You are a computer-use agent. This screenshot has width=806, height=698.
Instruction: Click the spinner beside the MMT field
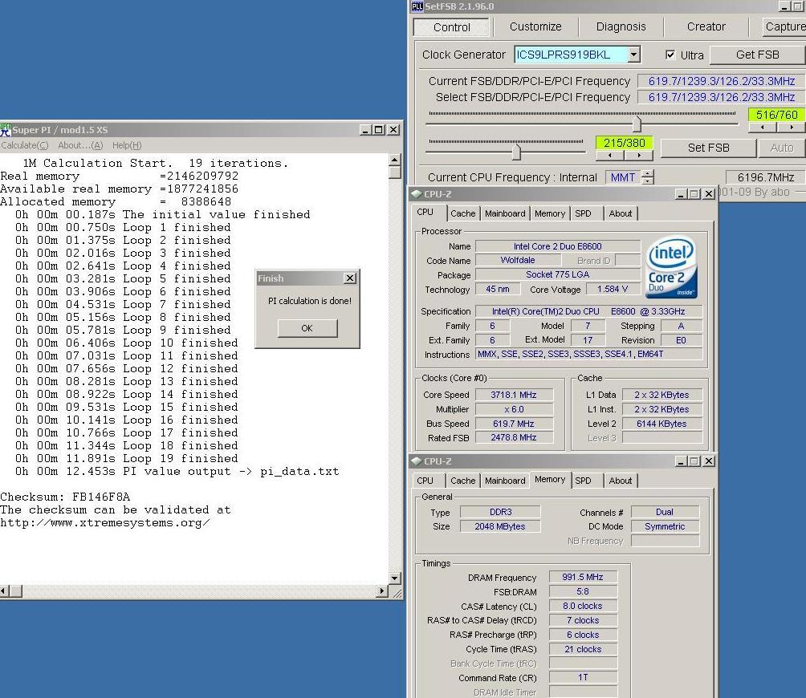(648, 177)
